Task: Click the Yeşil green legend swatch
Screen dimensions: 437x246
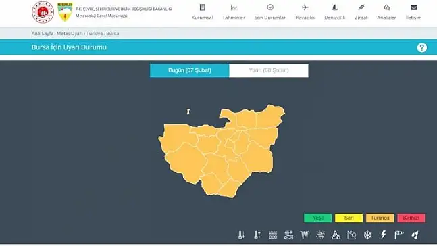Action: click(317, 218)
